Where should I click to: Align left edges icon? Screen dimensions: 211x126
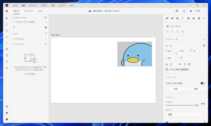click(189, 18)
